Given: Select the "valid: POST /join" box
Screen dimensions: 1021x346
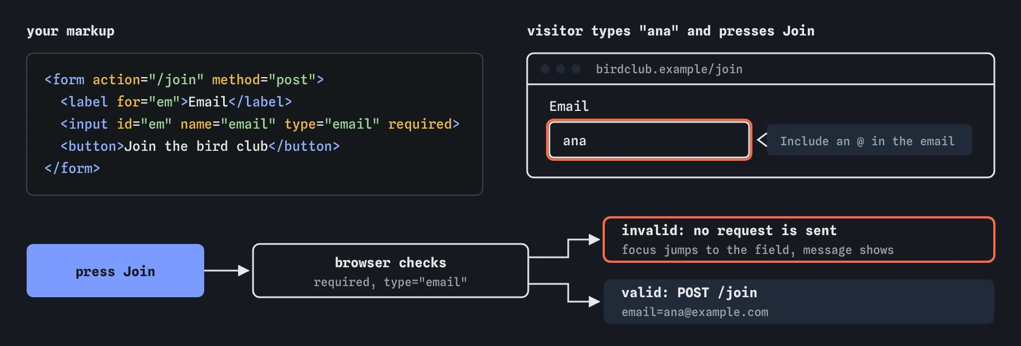Looking at the screenshot, I should tap(799, 302).
